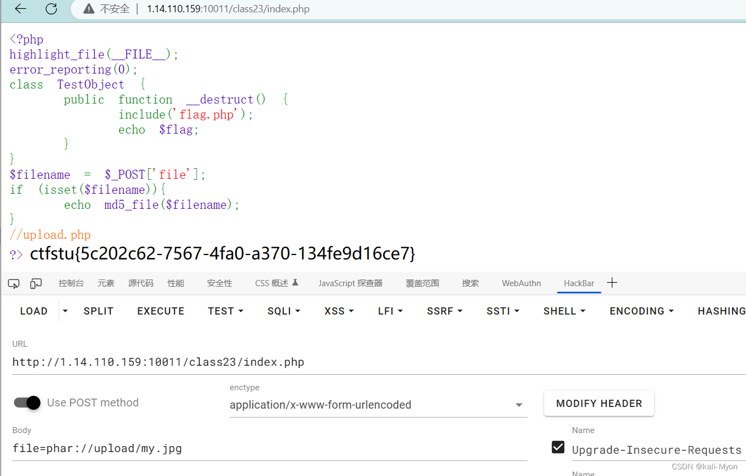
Task: Click the HackBar URL input field
Action: pos(379,362)
